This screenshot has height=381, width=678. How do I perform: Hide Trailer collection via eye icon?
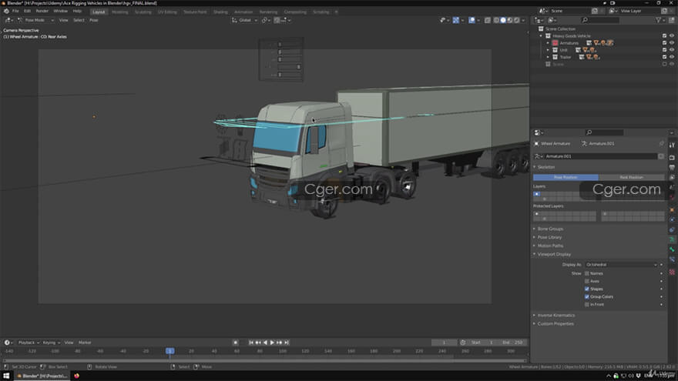(672, 57)
